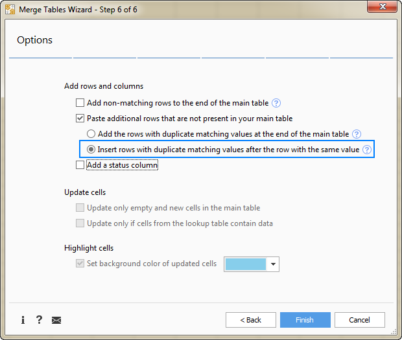This screenshot has width=402, height=340.
Task: Select Add rows at end of main table
Action: pos(91,134)
